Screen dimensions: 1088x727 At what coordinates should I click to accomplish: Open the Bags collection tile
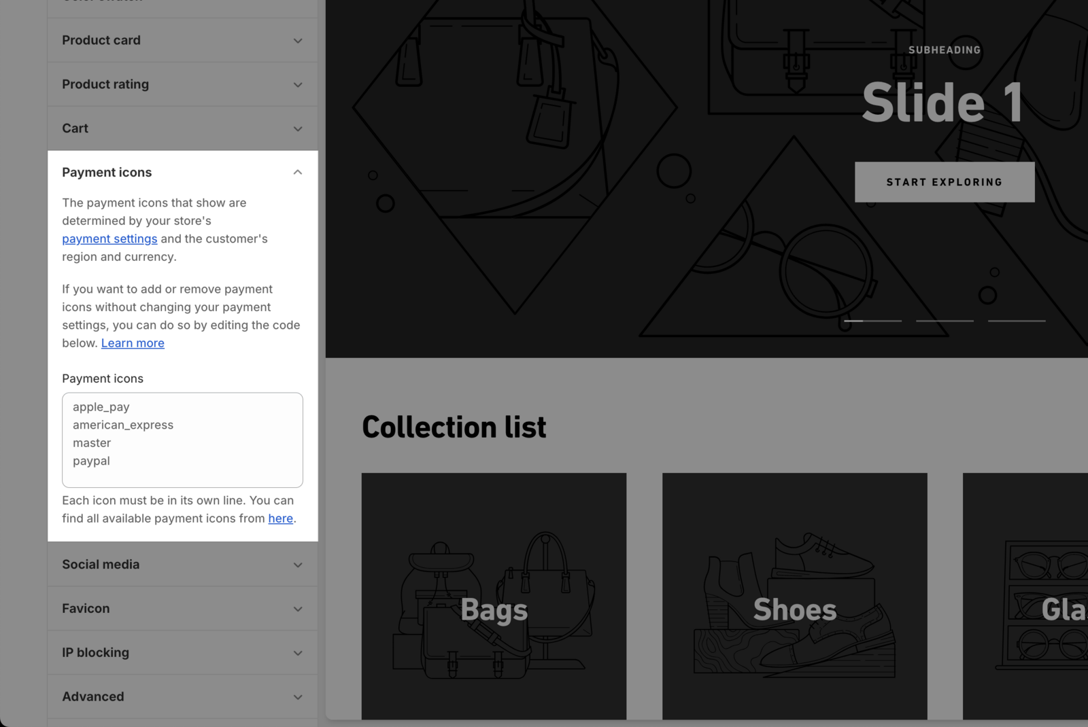494,596
